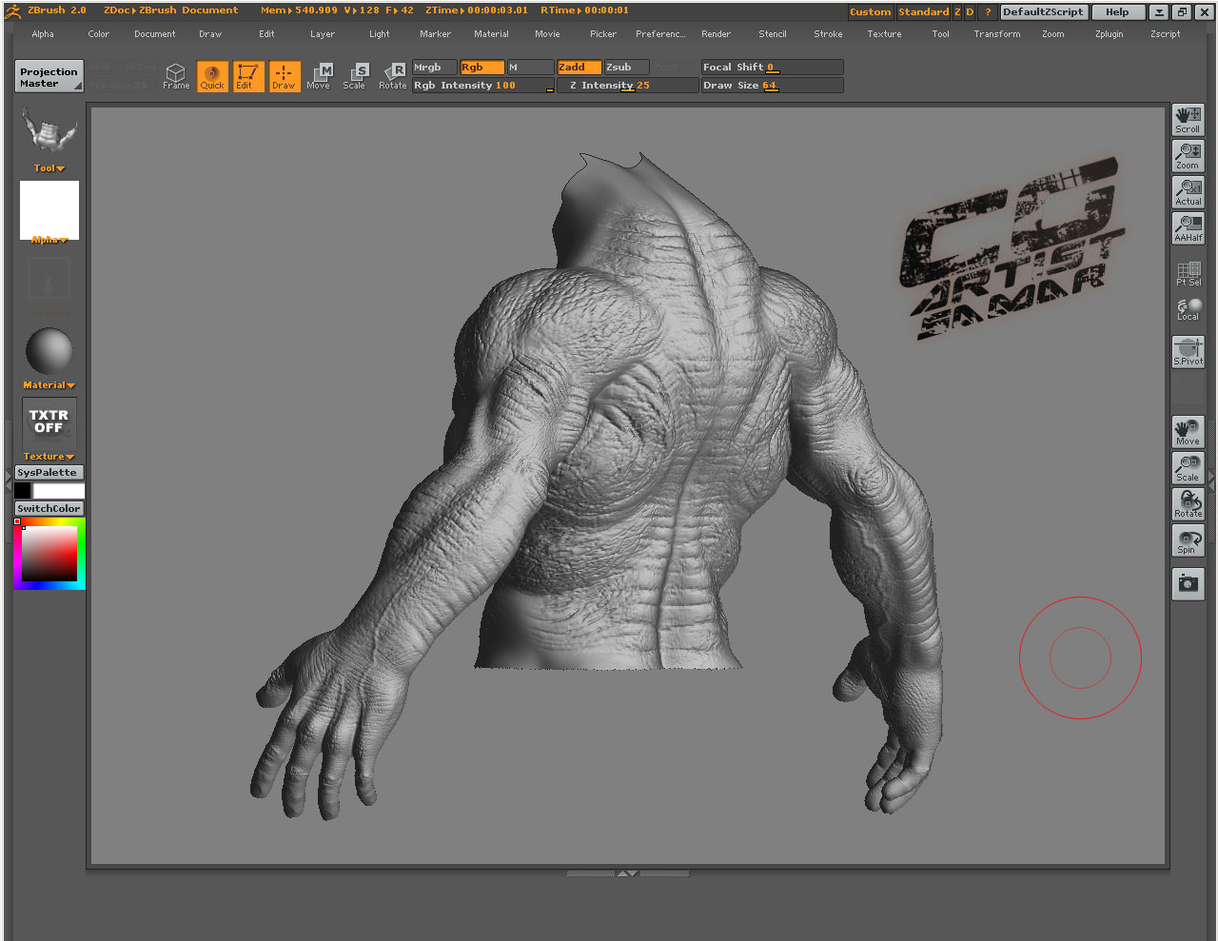Select the Frame tool
The width and height of the screenshot is (1218, 941).
175,76
